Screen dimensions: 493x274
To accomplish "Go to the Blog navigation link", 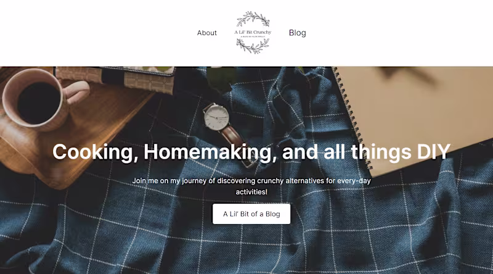I will click(297, 33).
